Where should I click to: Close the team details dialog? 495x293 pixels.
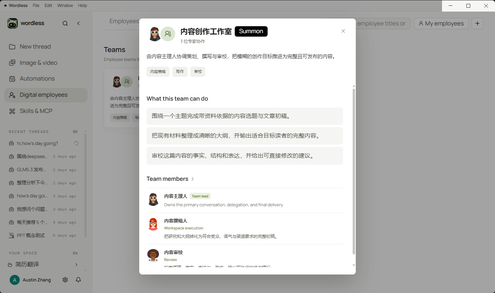pyautogui.click(x=343, y=31)
